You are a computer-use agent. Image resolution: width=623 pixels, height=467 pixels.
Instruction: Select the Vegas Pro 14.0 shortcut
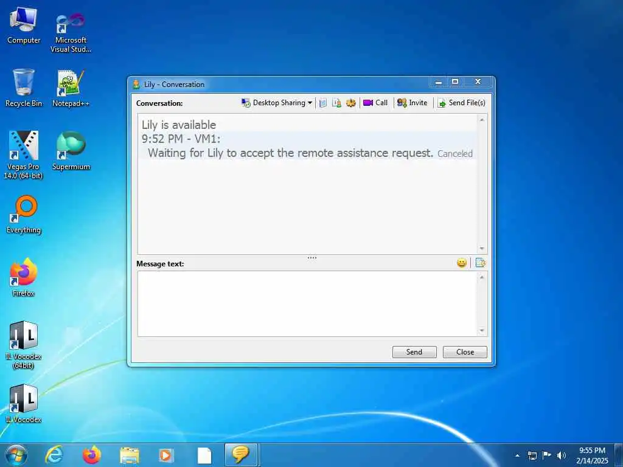24,155
